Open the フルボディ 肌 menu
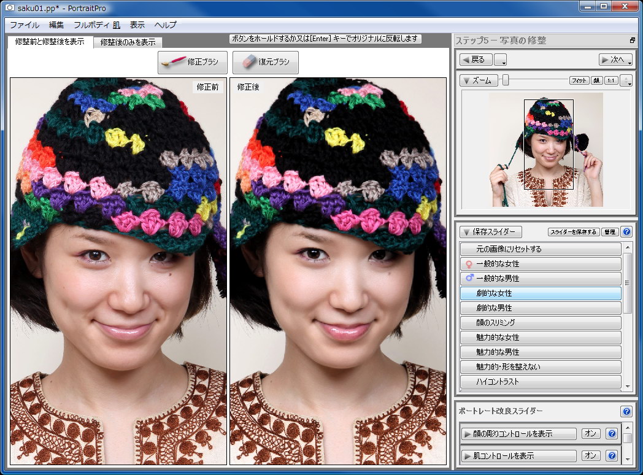 [97, 25]
